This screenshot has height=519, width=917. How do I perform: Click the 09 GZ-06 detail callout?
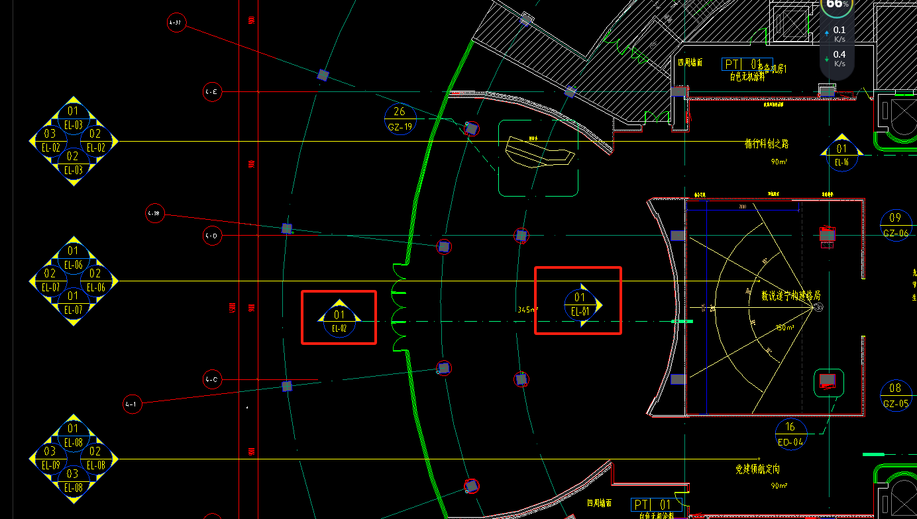click(x=896, y=225)
